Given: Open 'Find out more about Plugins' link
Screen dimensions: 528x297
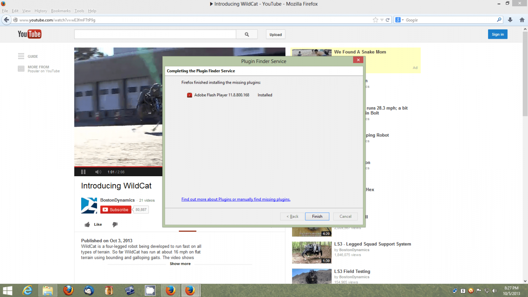Looking at the screenshot, I should pyautogui.click(x=236, y=199).
